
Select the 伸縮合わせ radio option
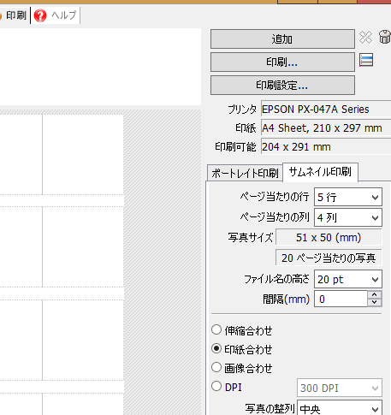coord(216,330)
